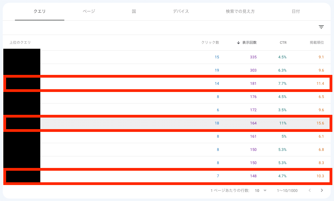This screenshot has width=334, height=201.
Task: Click impressions value 148
Action: [x=253, y=176]
